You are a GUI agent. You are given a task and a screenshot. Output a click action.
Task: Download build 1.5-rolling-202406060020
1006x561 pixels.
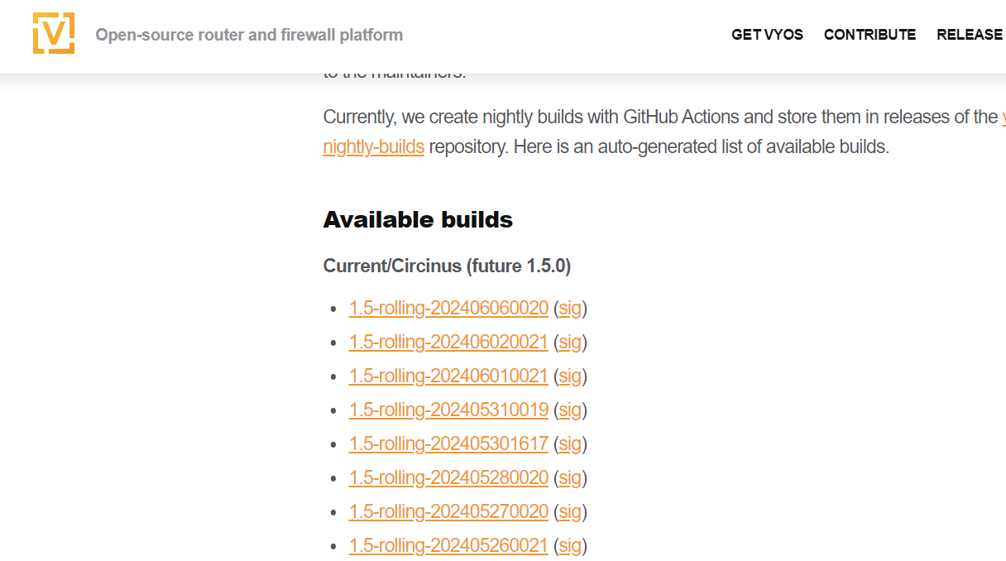point(448,309)
